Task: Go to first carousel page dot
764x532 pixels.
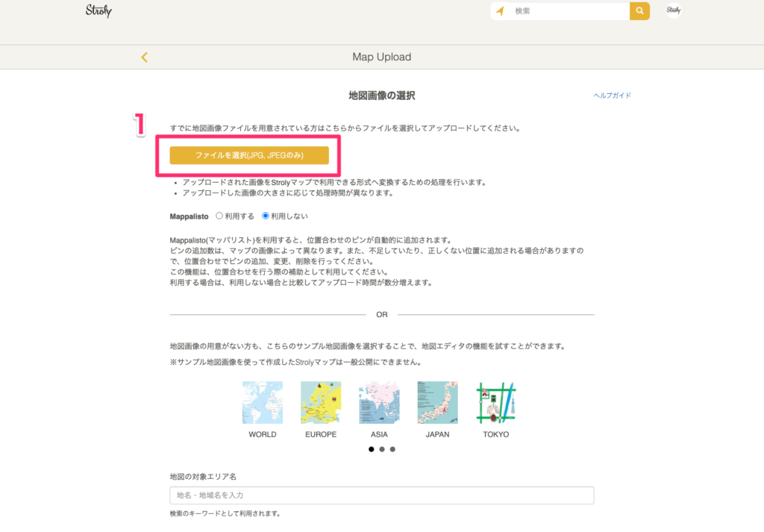Action: (372, 449)
